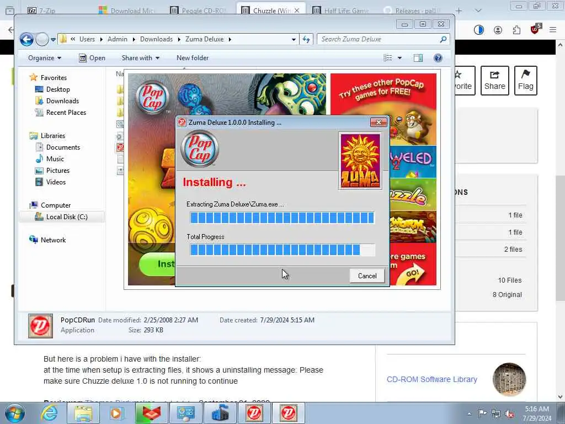Launch Internet Explorer from taskbar
Image resolution: width=565 pixels, height=424 pixels.
pyautogui.click(x=49, y=413)
